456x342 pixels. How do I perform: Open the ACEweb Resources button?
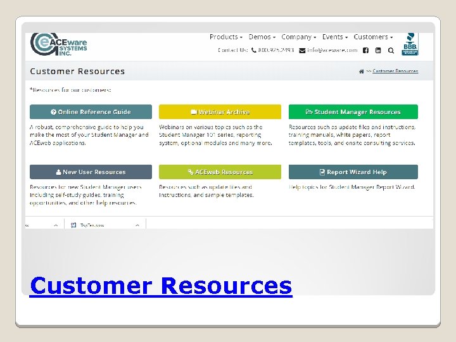point(220,172)
